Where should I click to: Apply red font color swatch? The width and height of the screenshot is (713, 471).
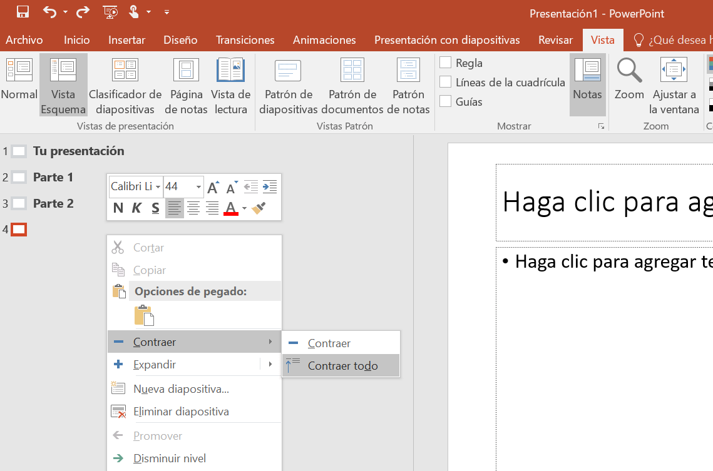(231, 208)
